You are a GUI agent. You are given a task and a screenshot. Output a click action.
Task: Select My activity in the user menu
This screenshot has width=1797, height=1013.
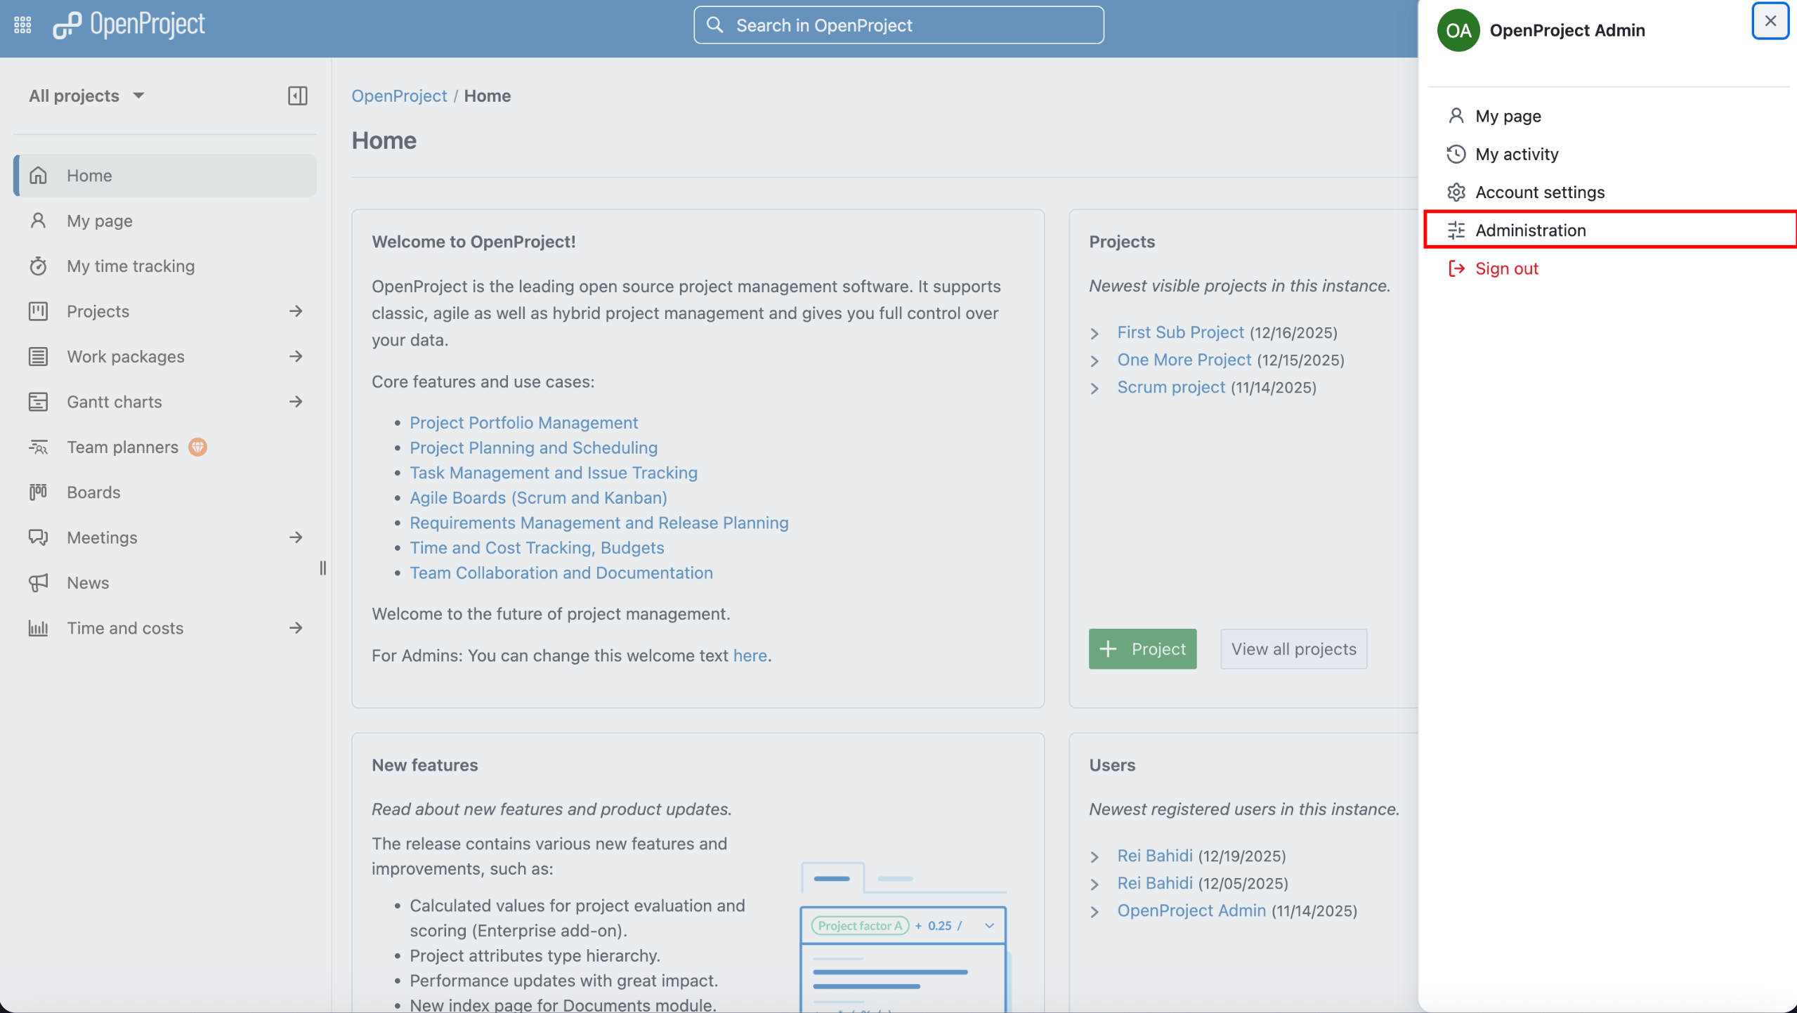[x=1608, y=154]
